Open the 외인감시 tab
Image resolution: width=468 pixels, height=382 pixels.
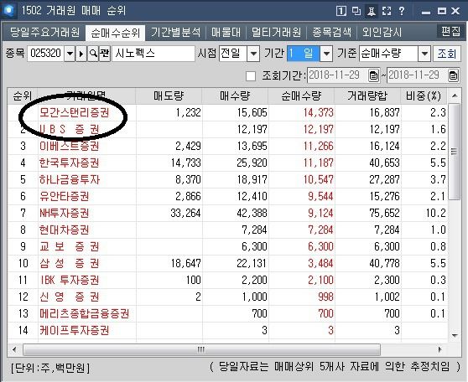pos(382,32)
